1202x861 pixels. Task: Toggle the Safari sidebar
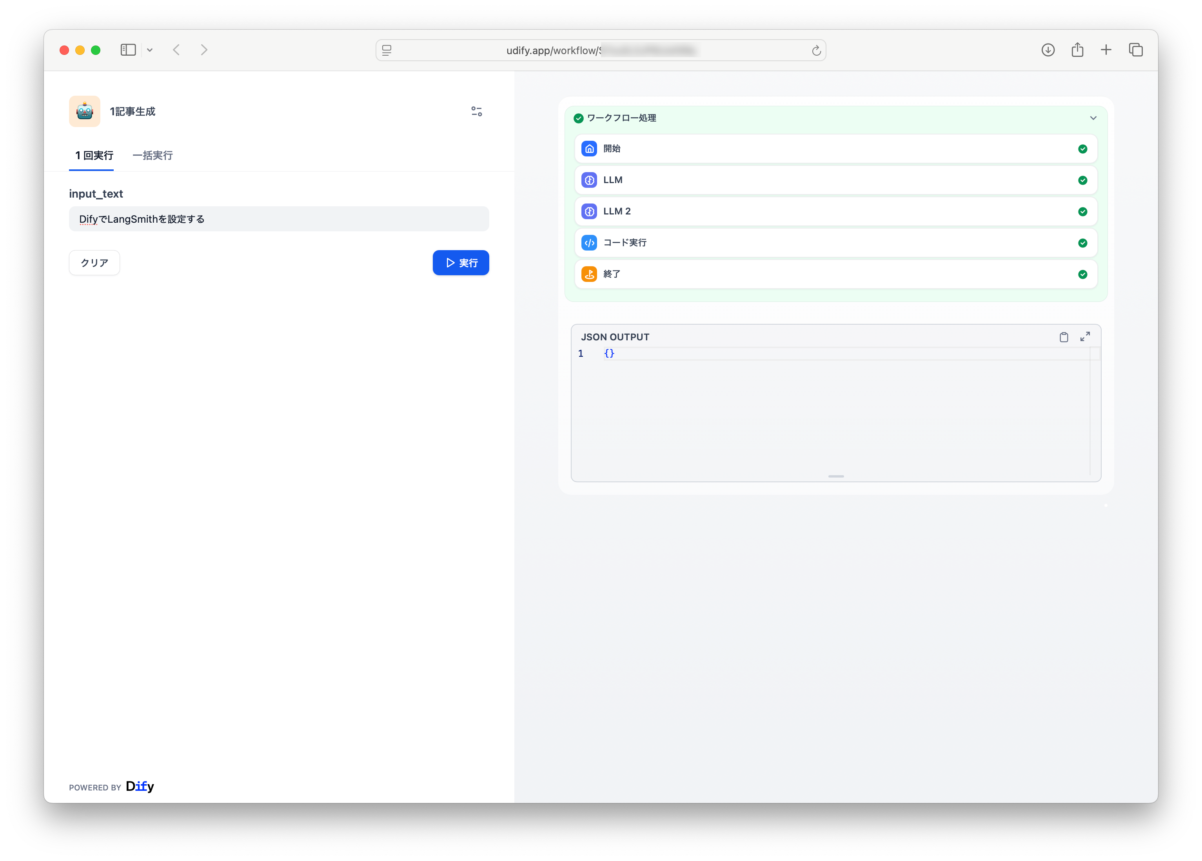coord(128,50)
